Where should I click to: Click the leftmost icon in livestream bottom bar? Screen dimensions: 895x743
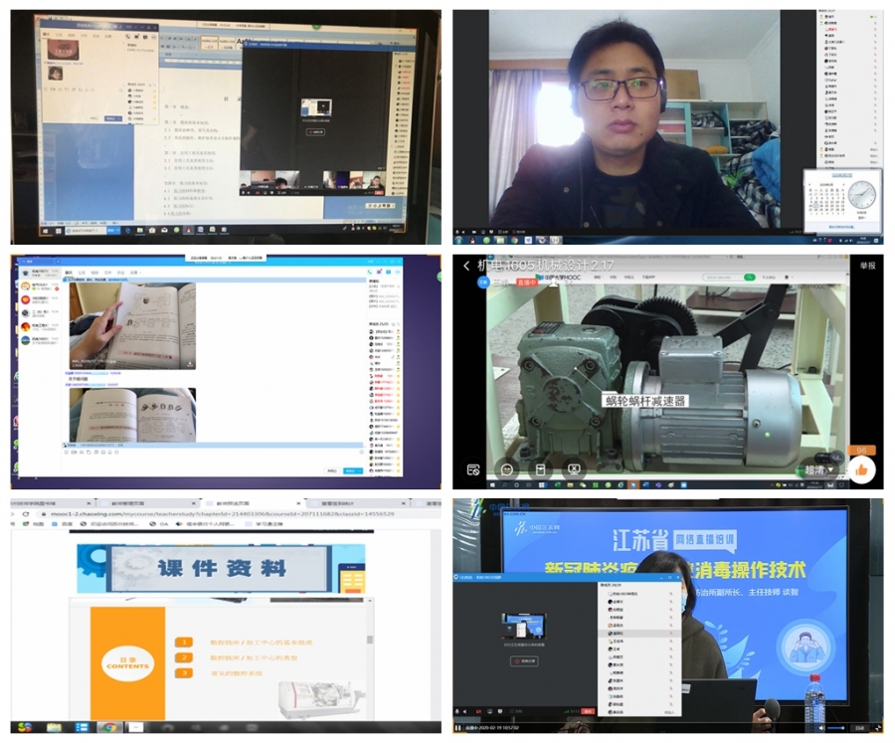473,469
